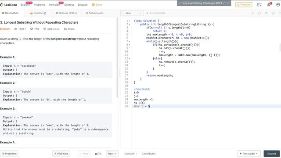Click the 'return maxLength;' code line
This screenshot has height=158, width=281.
[x=159, y=75]
